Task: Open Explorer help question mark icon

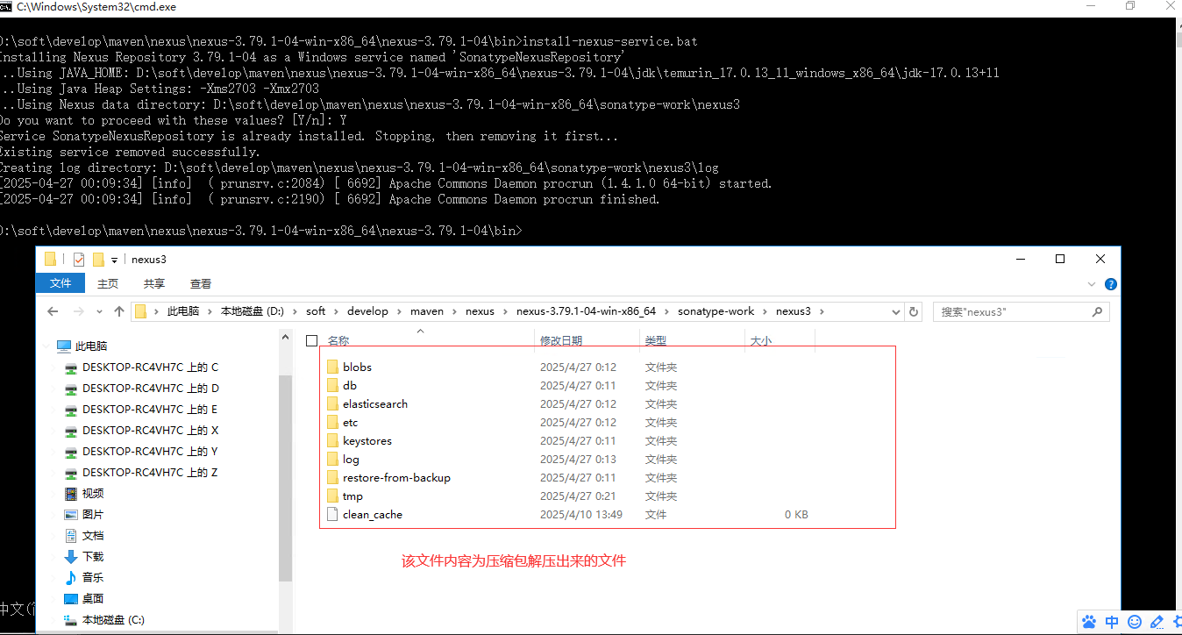Action: click(x=1111, y=284)
